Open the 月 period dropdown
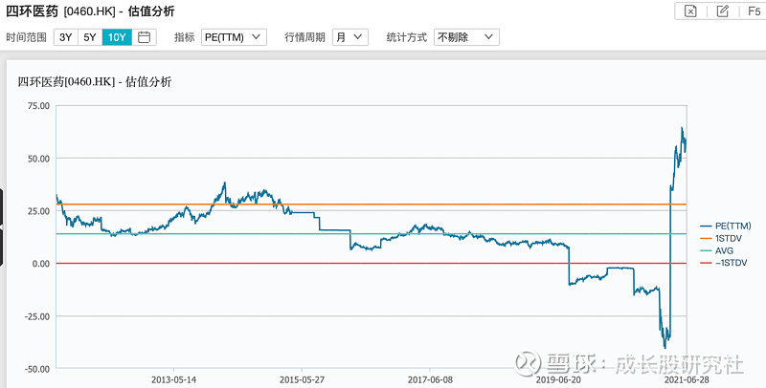This screenshot has height=388, width=766. (349, 37)
